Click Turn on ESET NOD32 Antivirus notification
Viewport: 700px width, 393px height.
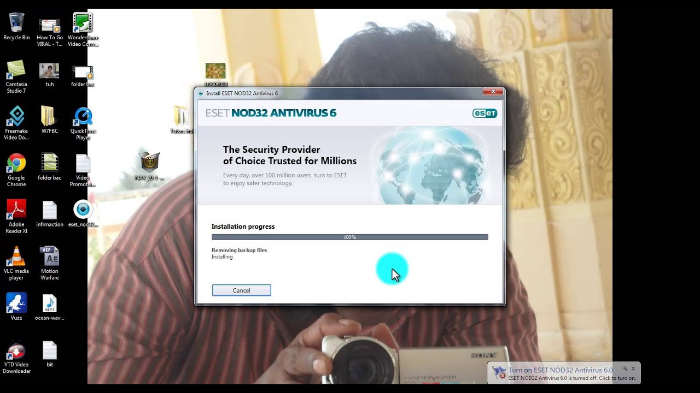tap(561, 370)
